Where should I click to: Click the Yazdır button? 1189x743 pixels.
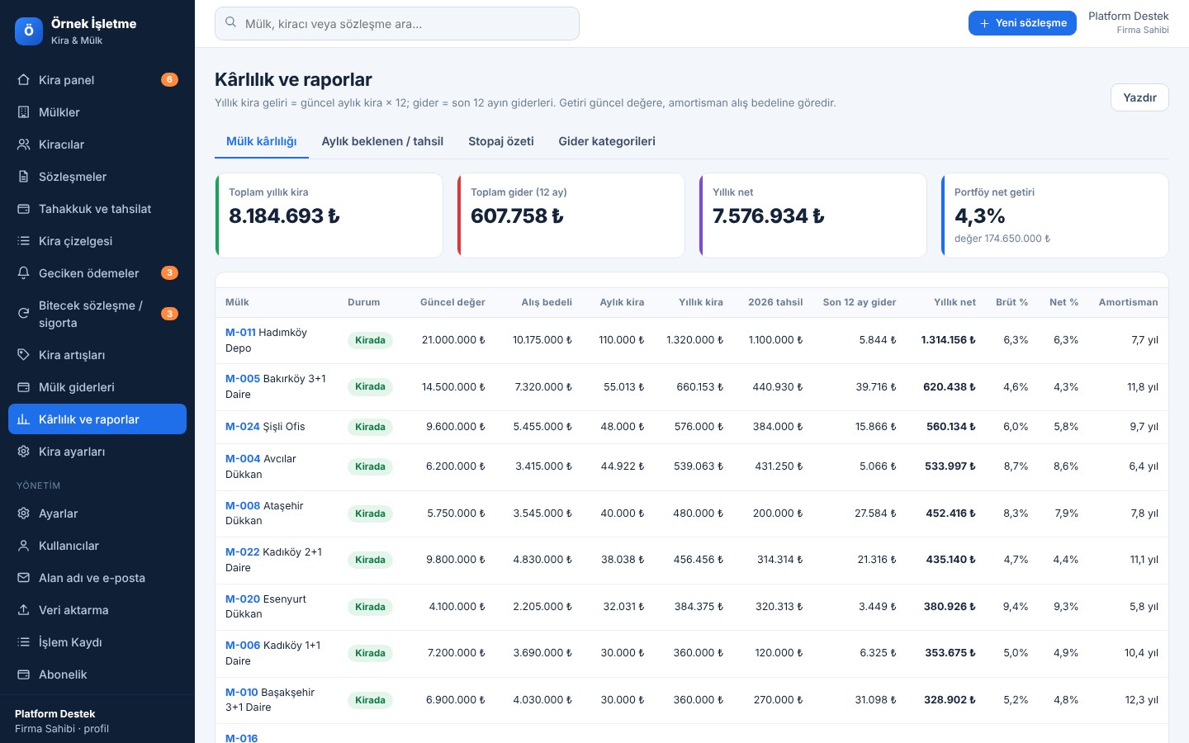[1139, 97]
